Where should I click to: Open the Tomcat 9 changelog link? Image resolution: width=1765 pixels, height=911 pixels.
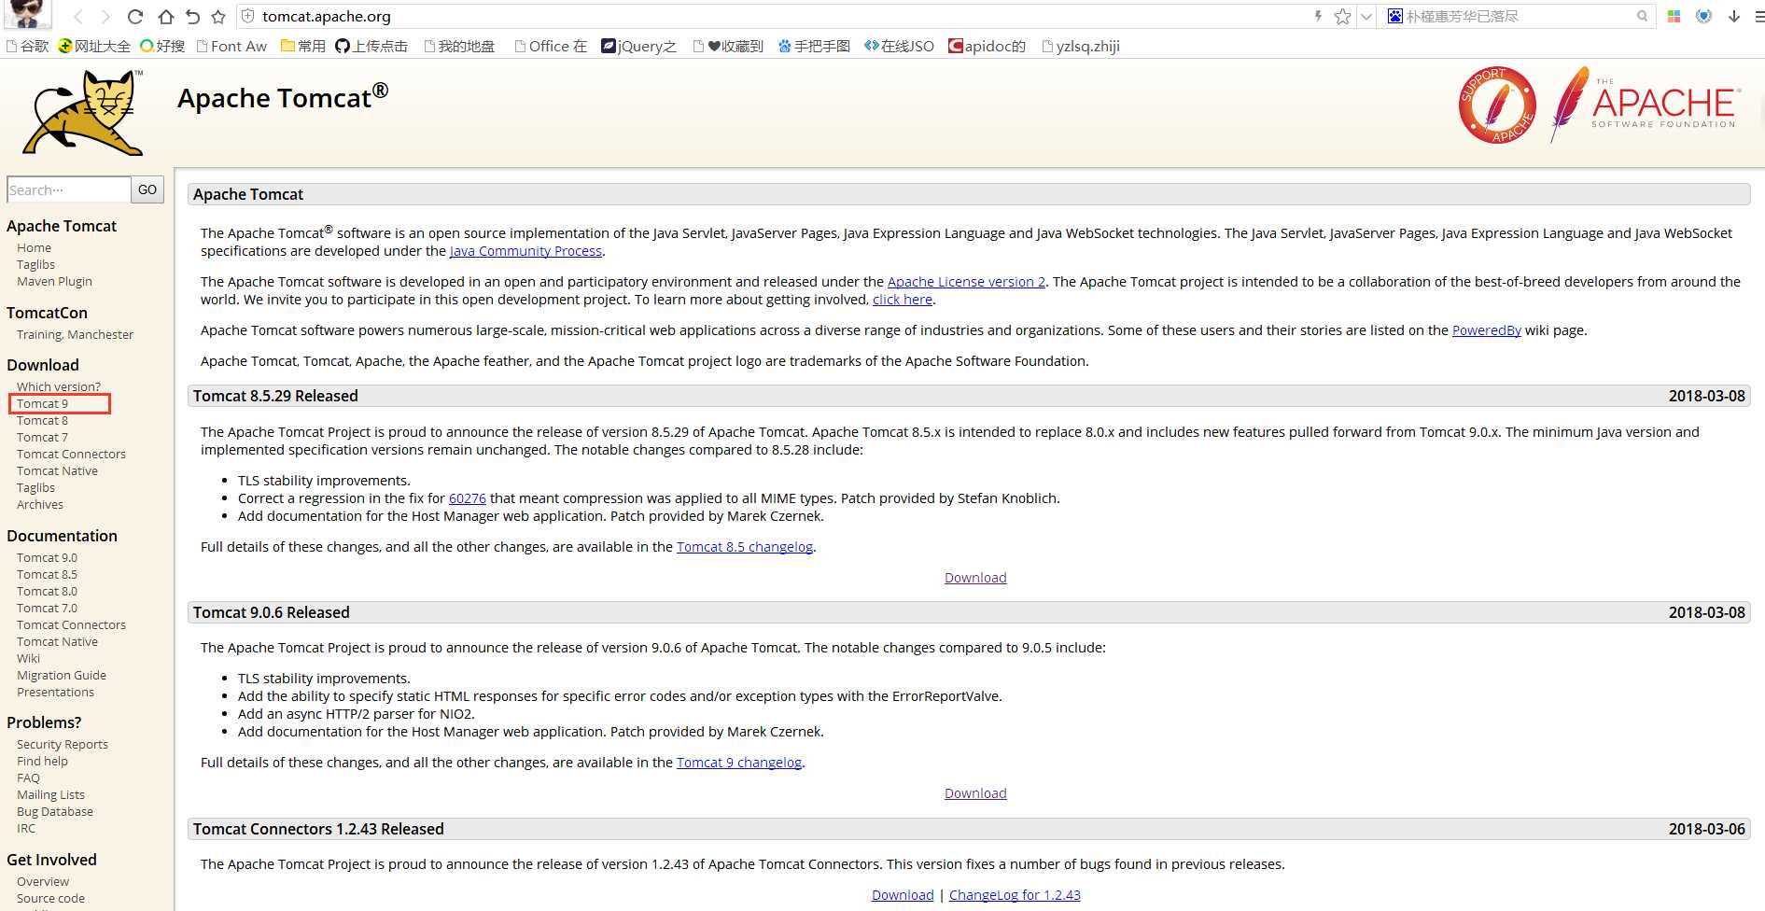pos(739,763)
